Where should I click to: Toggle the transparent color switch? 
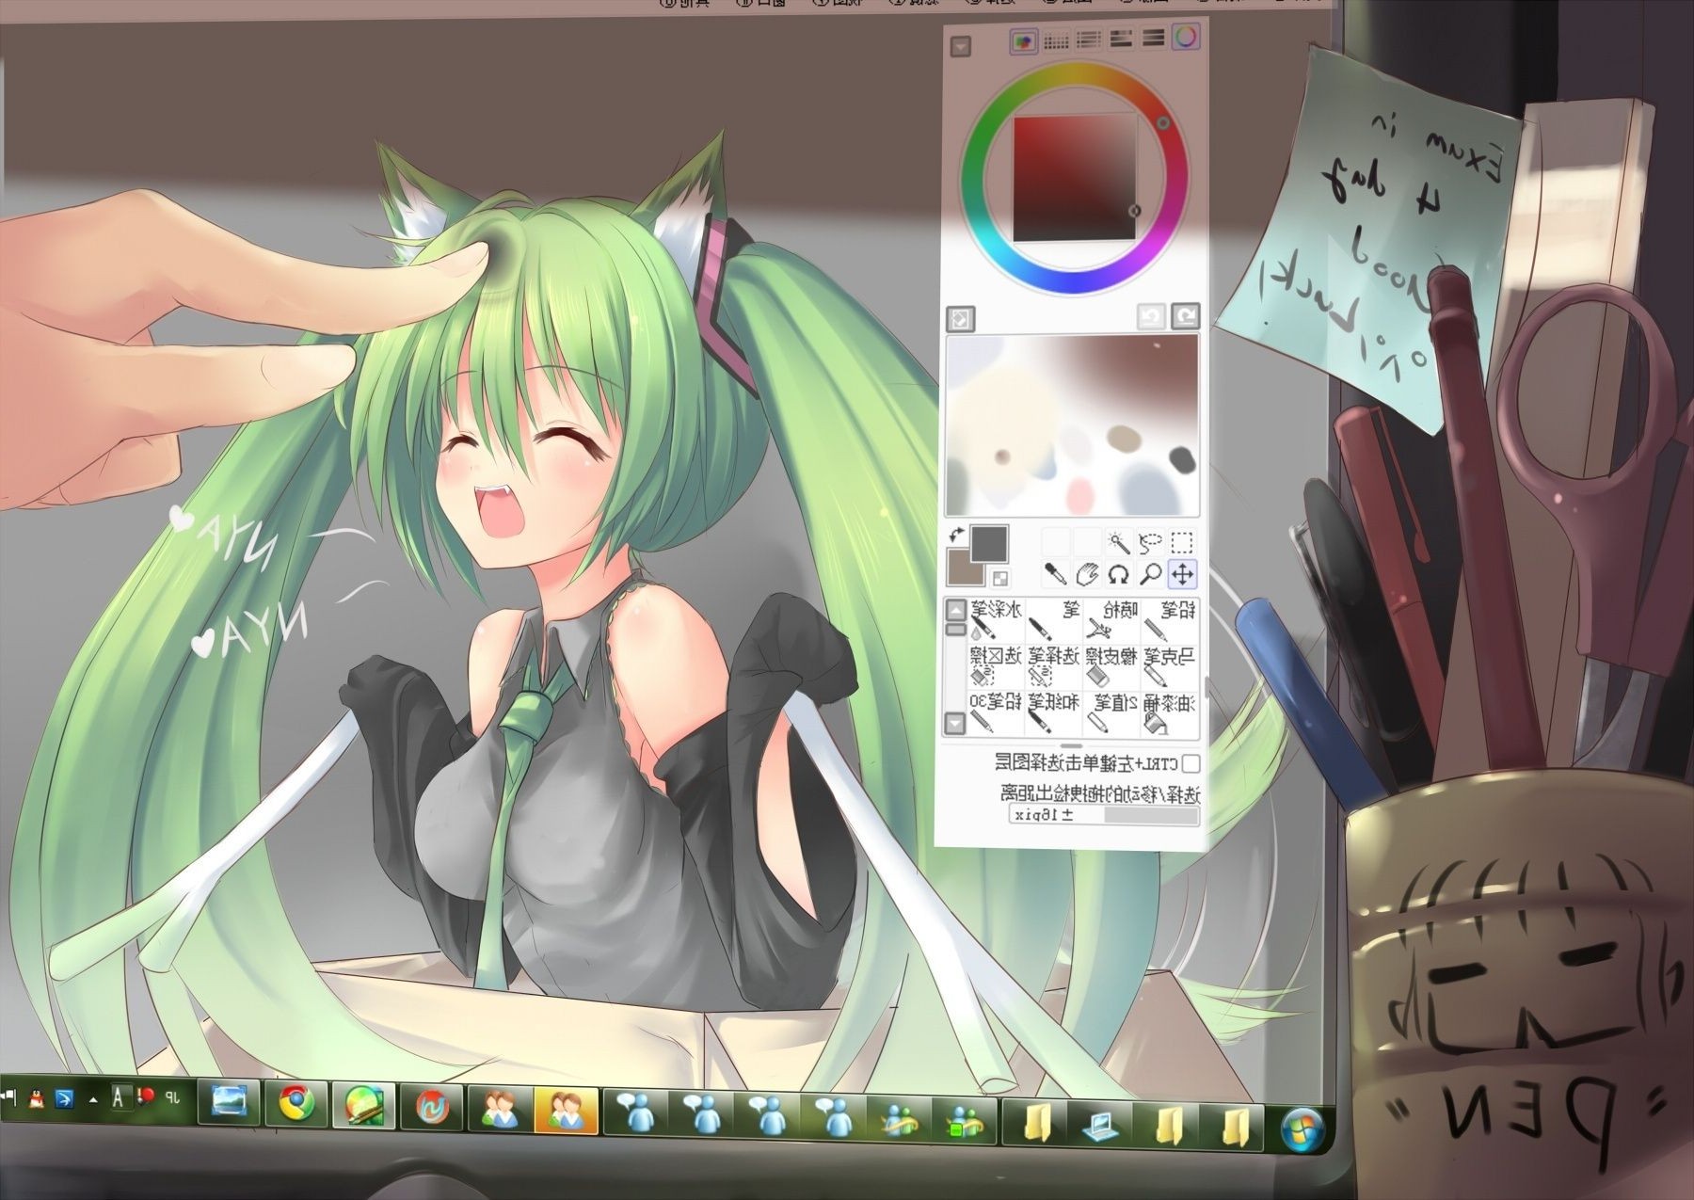click(x=1000, y=579)
